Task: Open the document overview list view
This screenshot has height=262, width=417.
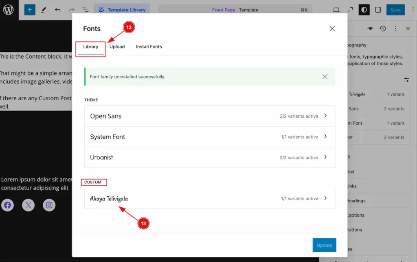Action: pos(86,10)
